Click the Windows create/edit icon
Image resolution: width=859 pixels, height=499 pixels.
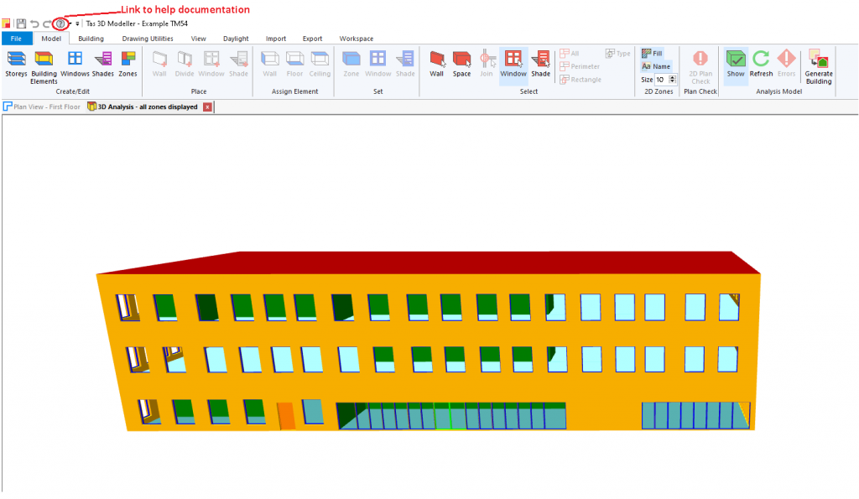click(74, 60)
